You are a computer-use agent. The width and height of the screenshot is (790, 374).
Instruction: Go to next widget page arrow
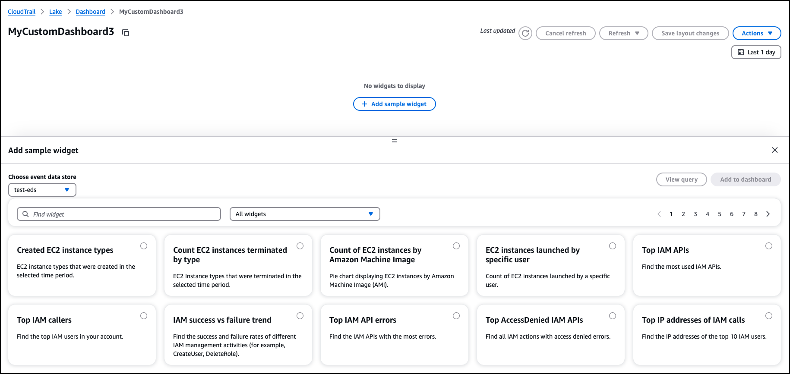(x=768, y=214)
